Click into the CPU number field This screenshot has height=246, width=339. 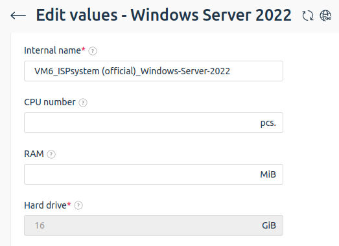(x=154, y=123)
